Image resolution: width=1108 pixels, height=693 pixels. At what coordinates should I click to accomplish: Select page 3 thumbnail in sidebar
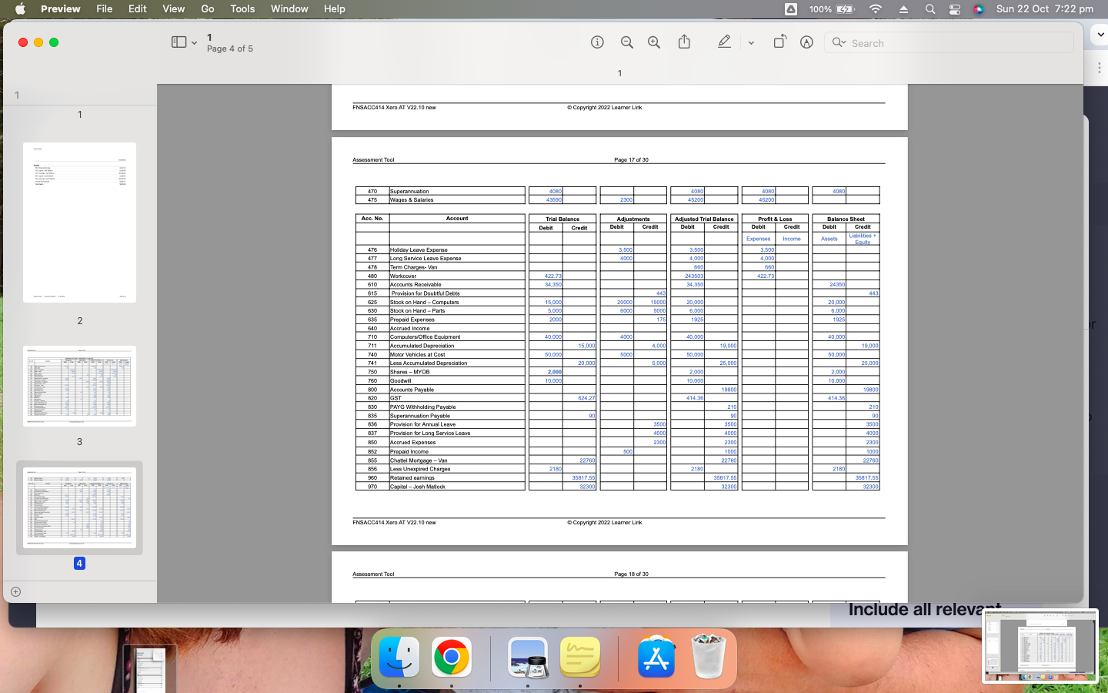coord(79,387)
